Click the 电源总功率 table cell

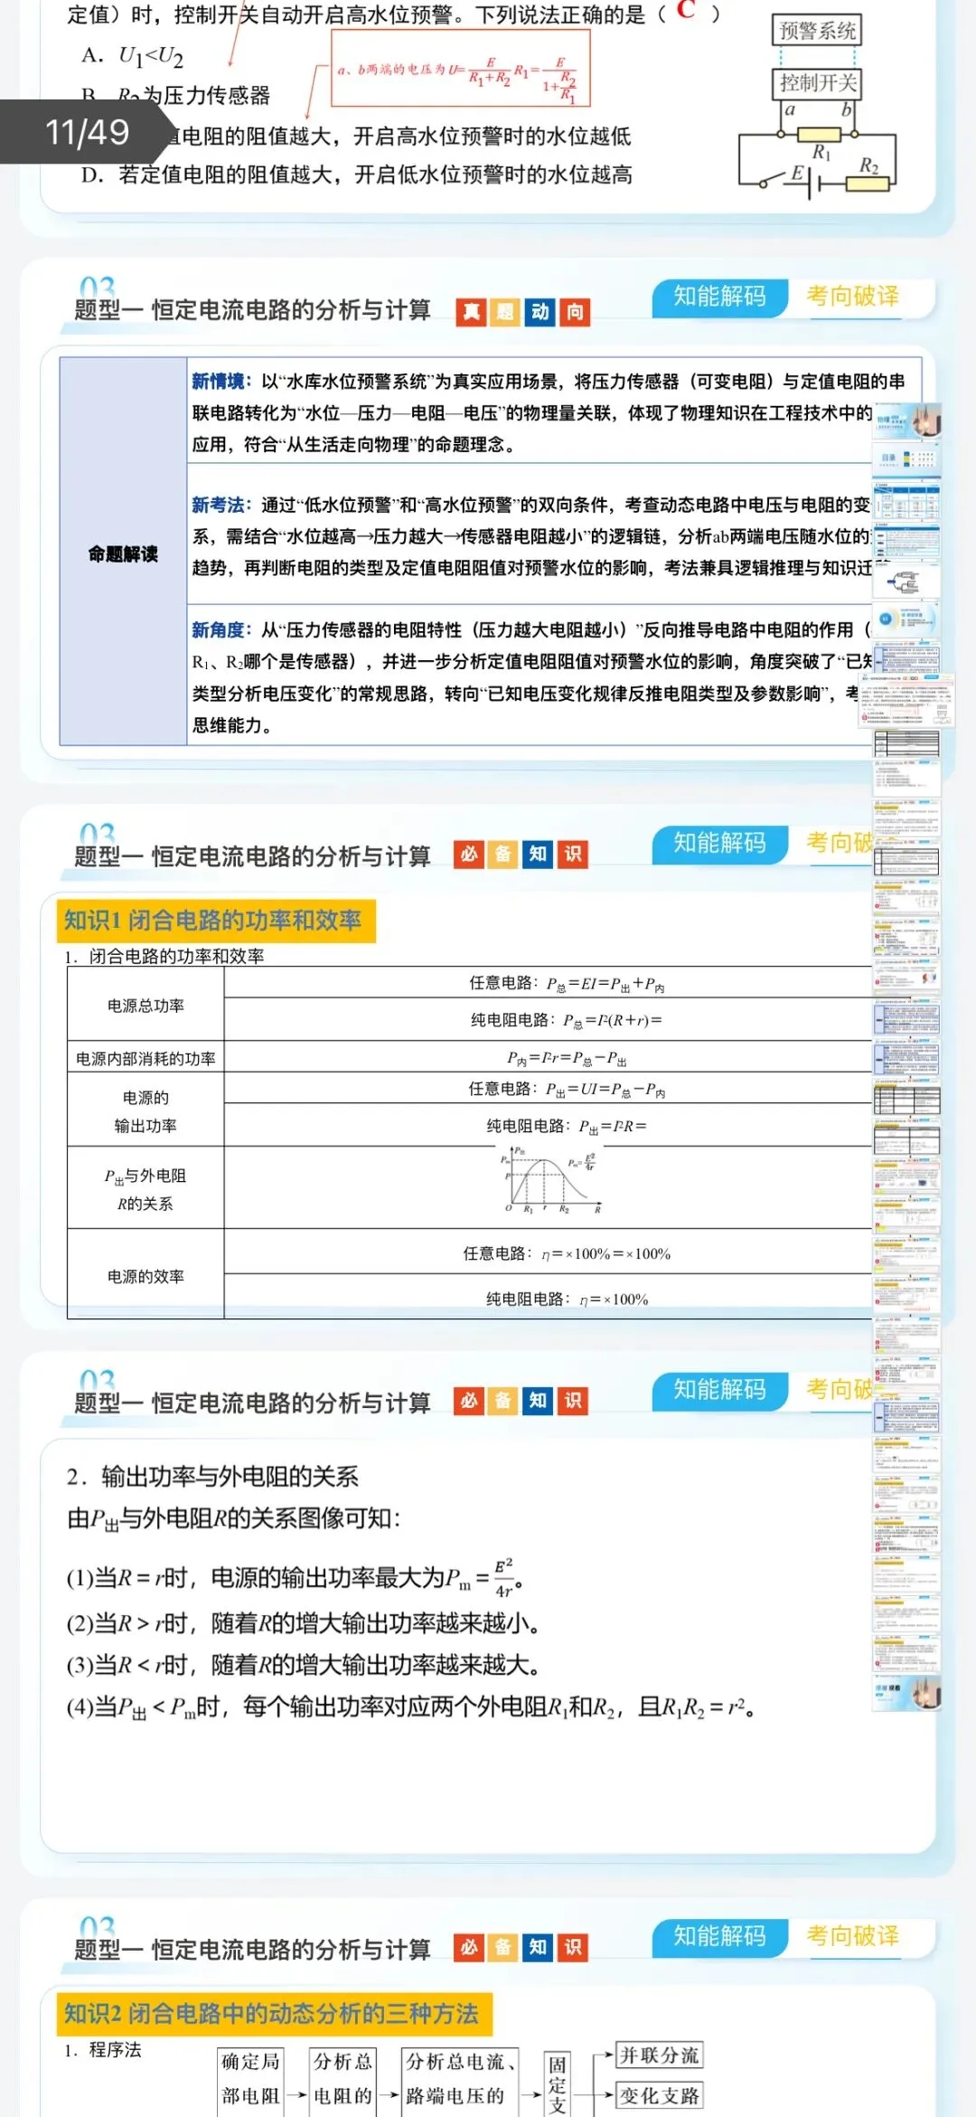[145, 1005]
